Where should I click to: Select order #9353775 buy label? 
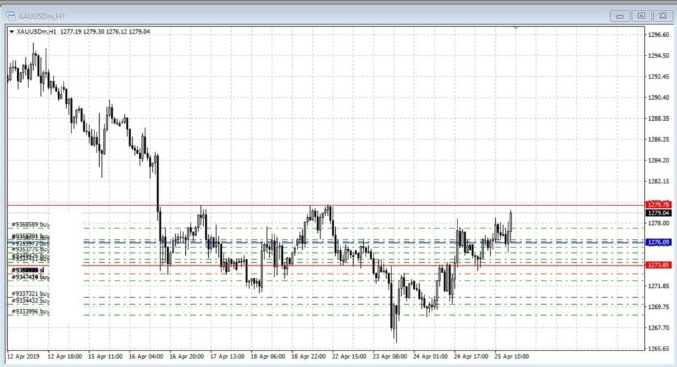coord(30,249)
